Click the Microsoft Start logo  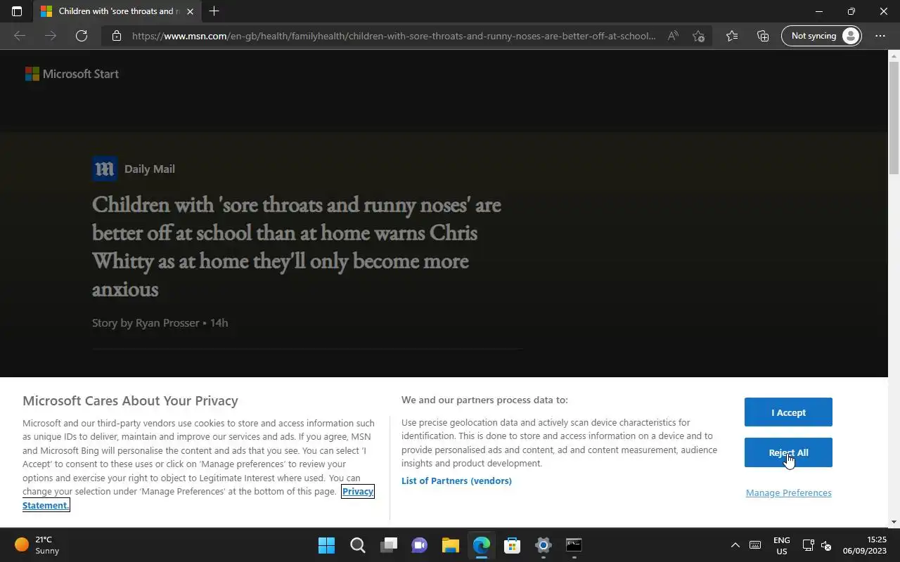[x=72, y=74]
